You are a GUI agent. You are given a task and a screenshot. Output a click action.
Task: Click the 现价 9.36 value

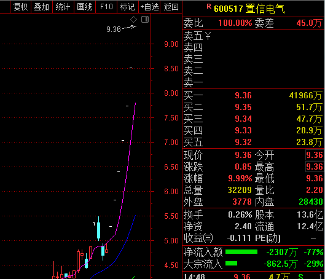[x=243, y=155]
